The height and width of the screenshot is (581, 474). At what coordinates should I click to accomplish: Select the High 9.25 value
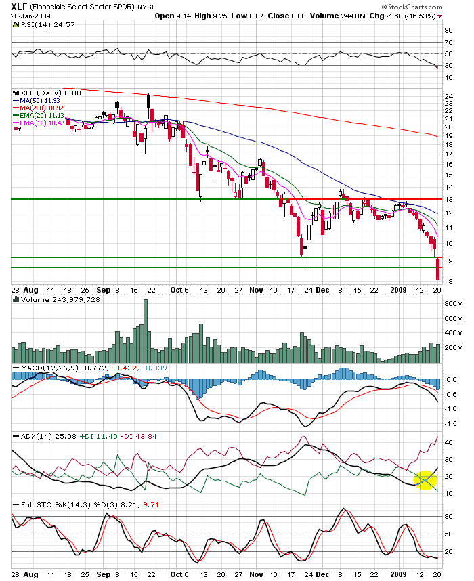pos(211,16)
